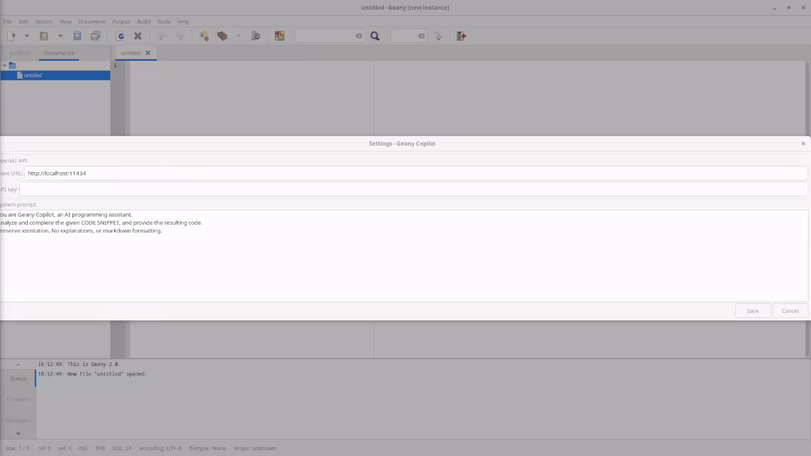811x456 pixels.
Task: Save the current file using the Save icon
Action: (x=77, y=35)
